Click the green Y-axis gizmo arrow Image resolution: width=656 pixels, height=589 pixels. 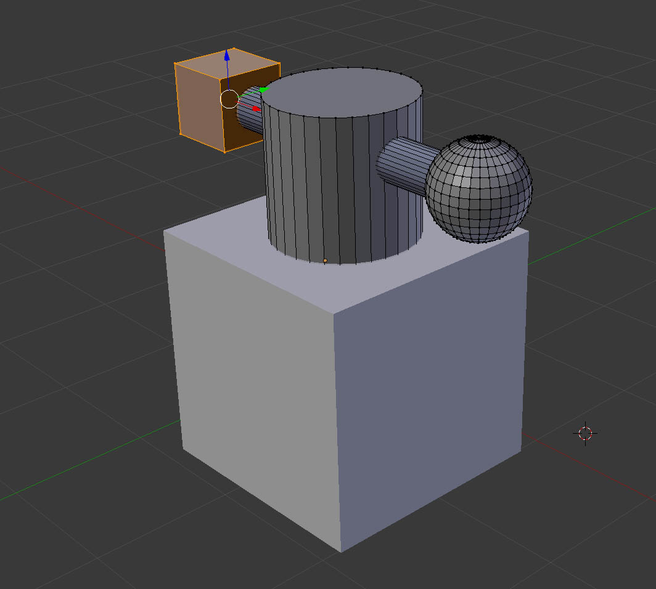(x=264, y=89)
